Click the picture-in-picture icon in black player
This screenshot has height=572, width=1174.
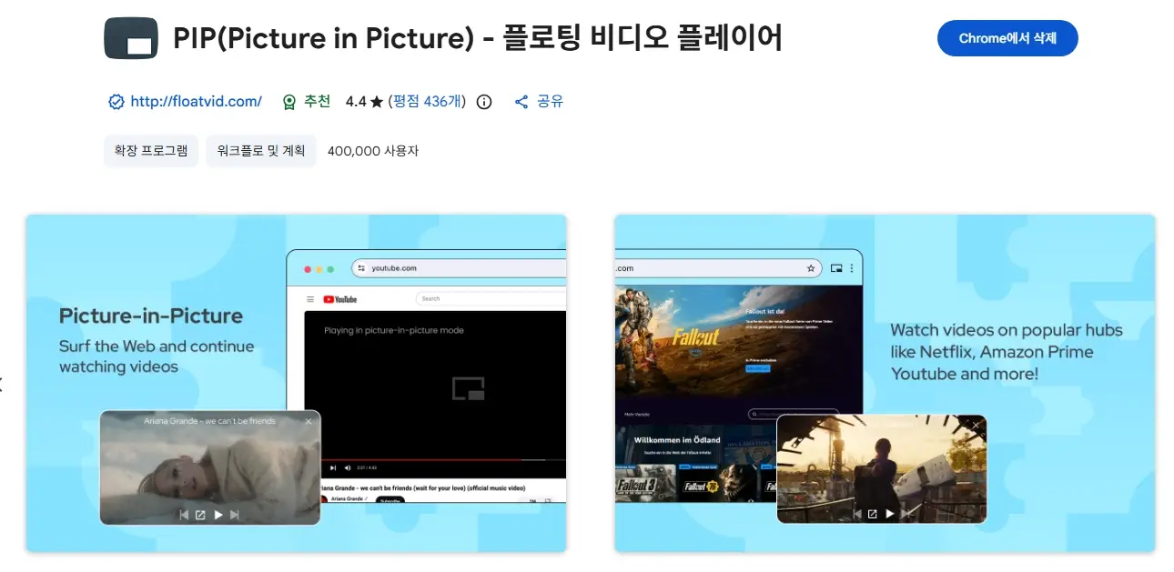click(x=469, y=388)
